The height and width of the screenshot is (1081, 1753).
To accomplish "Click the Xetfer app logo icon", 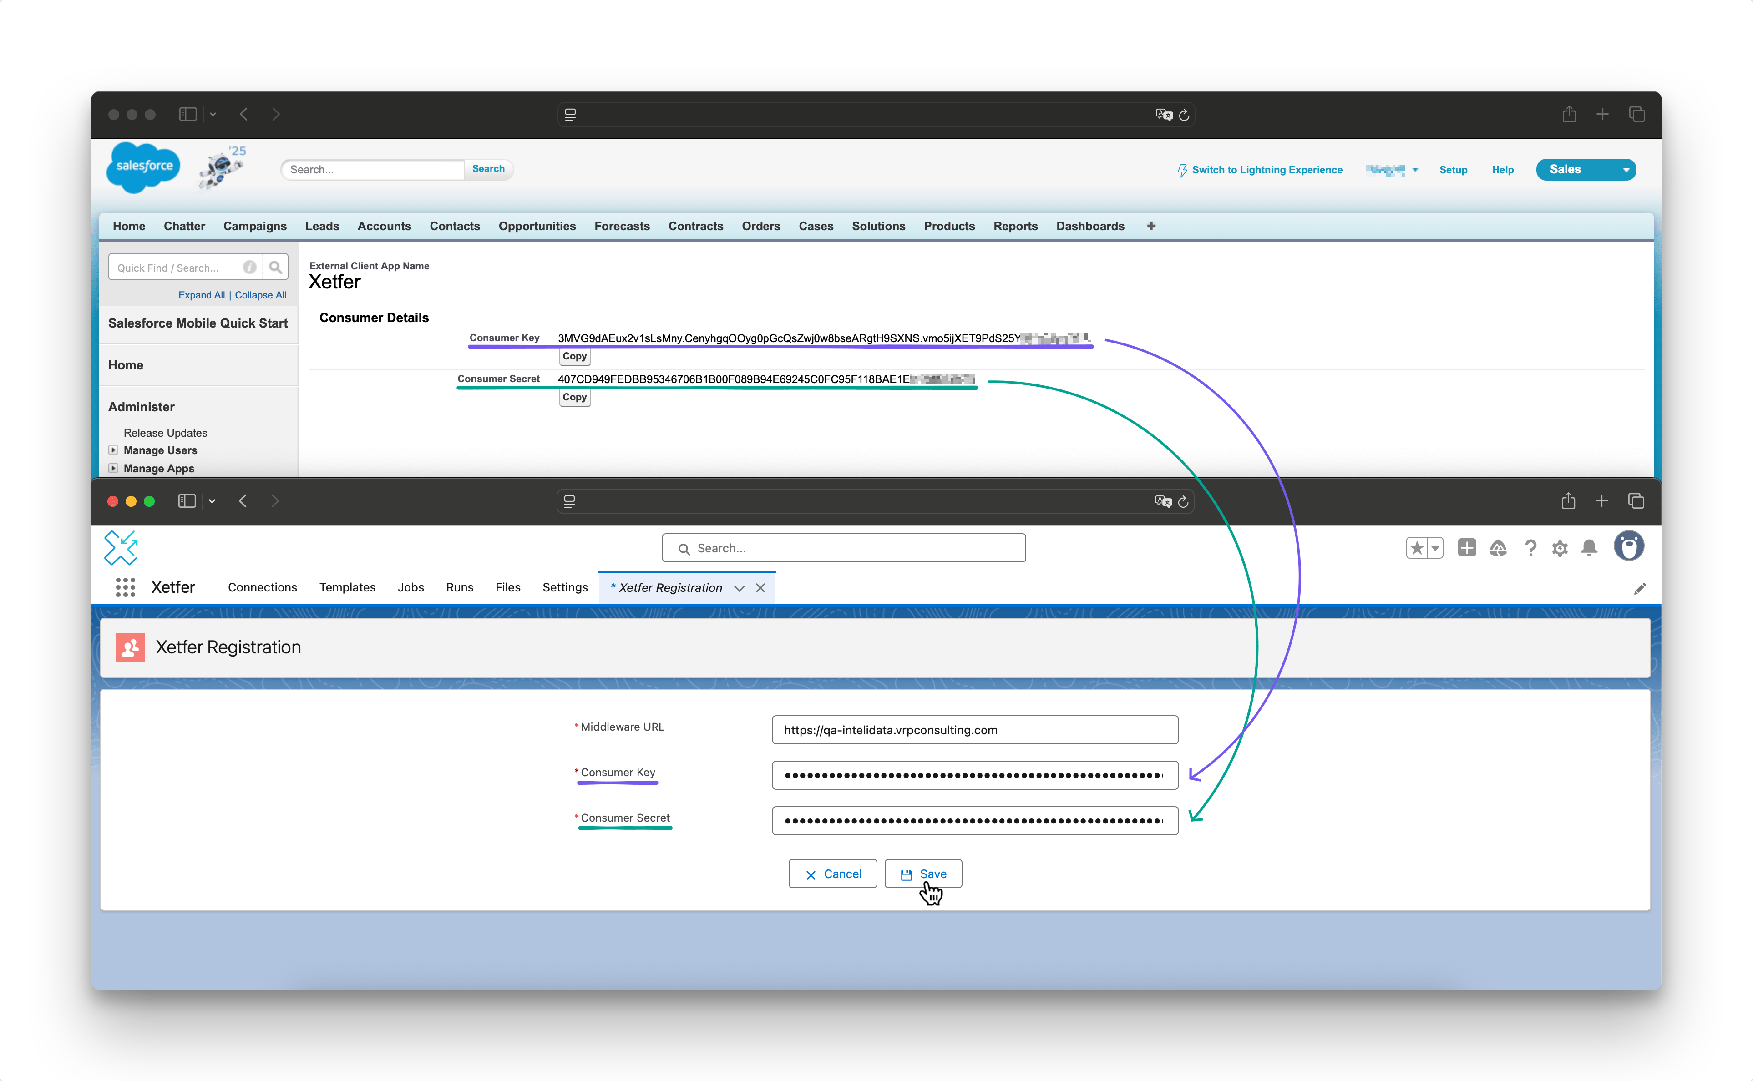I will [x=121, y=548].
